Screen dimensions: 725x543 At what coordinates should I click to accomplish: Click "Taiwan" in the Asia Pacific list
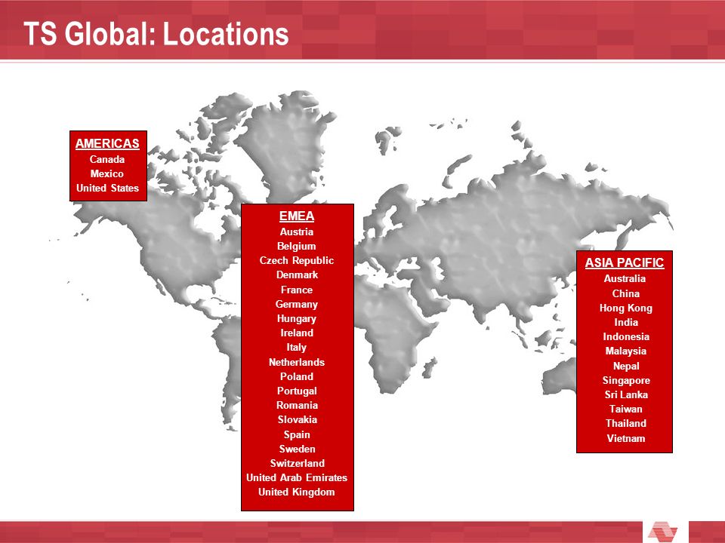[x=626, y=409]
